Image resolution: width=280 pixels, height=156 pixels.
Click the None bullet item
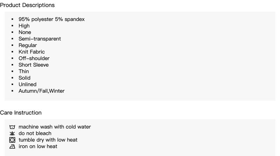click(25, 32)
